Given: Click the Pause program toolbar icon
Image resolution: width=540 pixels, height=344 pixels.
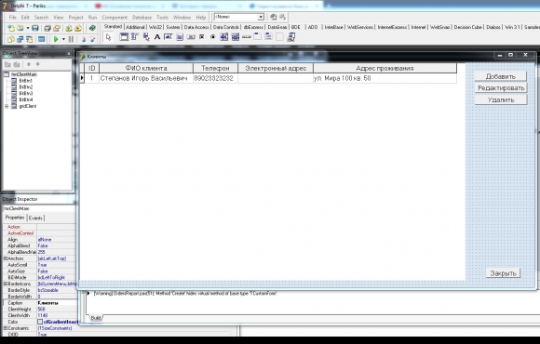Looking at the screenshot, I should (x=71, y=39).
